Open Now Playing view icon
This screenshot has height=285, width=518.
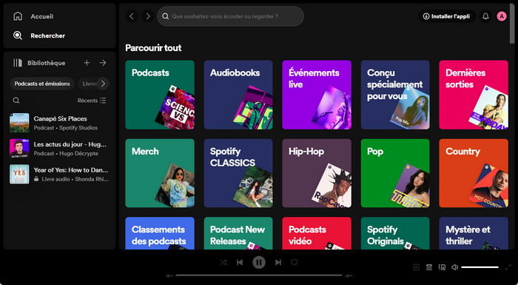pos(416,267)
